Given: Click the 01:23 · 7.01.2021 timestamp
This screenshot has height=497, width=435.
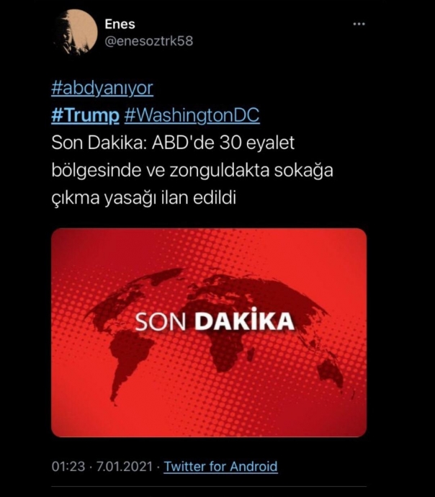Looking at the screenshot, I should (102, 467).
